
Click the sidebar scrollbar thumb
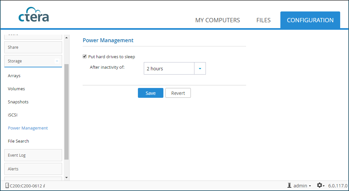66,112
